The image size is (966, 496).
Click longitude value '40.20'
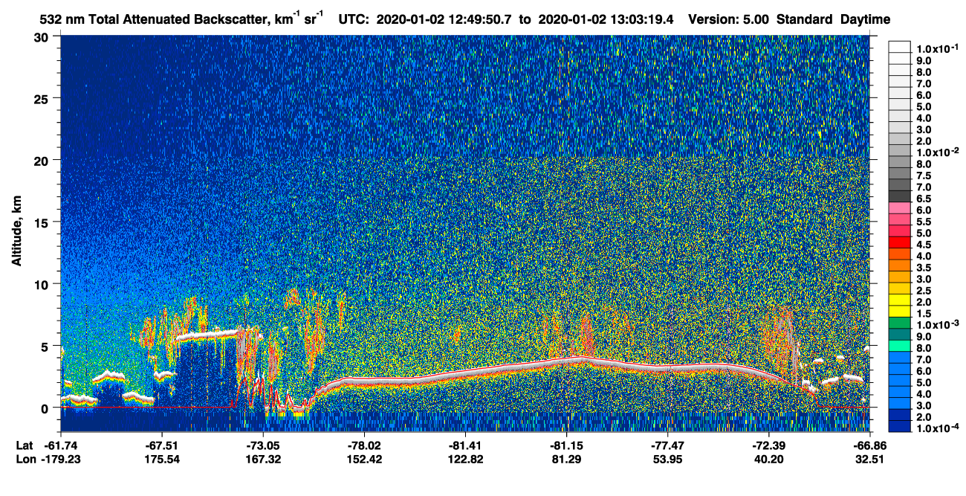pos(768,460)
